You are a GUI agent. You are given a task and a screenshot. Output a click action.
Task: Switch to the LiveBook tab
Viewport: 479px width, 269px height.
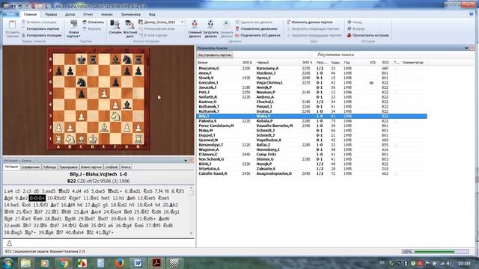point(112,167)
